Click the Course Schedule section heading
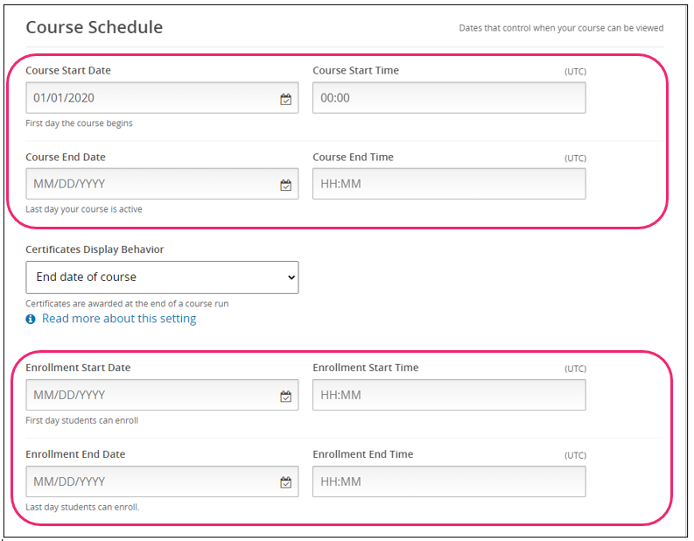This screenshot has height=541, width=694. (94, 27)
